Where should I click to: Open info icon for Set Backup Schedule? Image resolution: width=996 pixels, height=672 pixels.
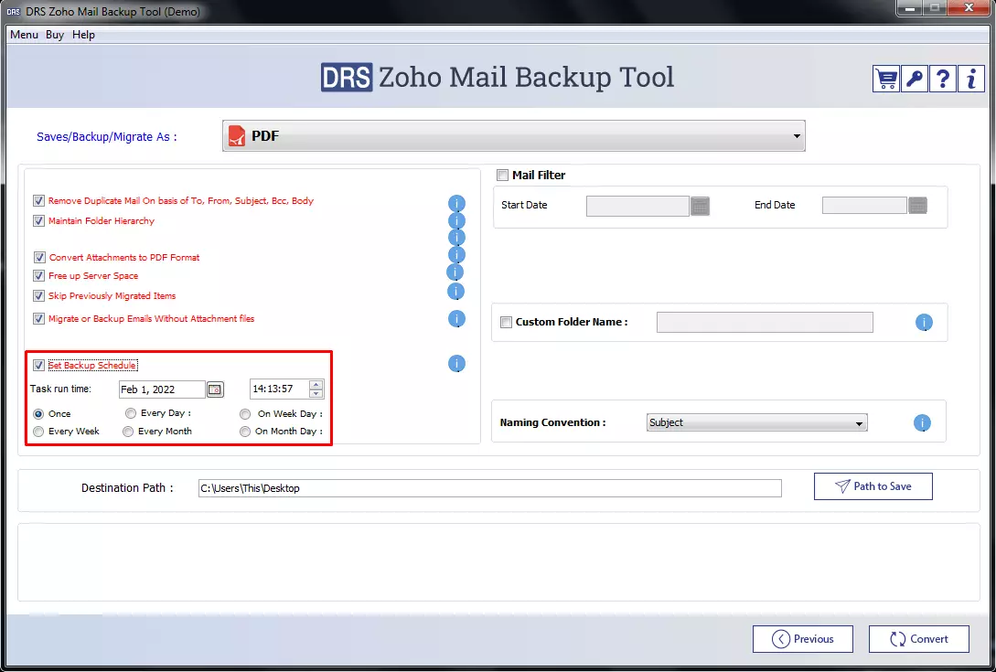tap(456, 363)
